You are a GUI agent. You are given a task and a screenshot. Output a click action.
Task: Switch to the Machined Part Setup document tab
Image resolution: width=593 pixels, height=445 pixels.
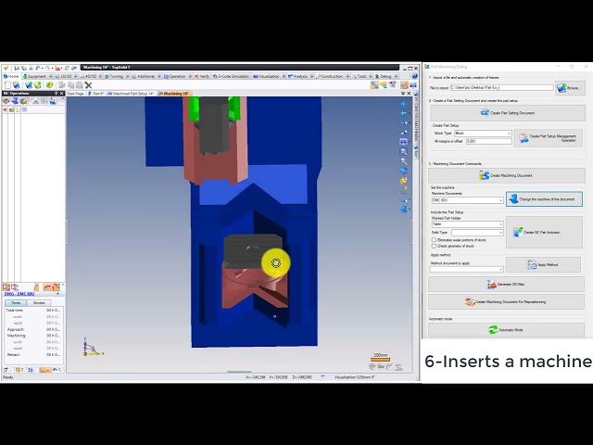(x=132, y=94)
